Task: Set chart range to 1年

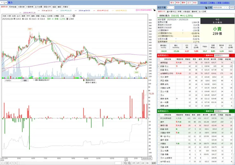Action: coord(143,163)
